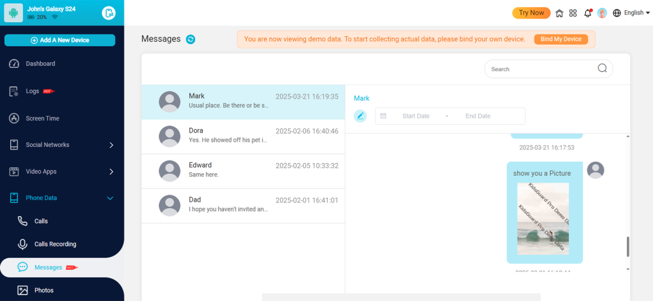
Task: Expand the Social Networks submenu
Action: 111,145
